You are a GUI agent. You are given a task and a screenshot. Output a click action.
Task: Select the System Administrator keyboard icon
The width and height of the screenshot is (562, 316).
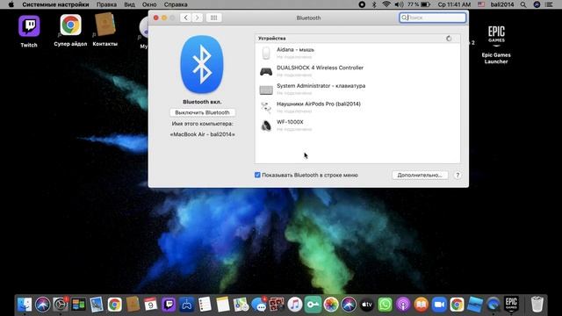point(266,90)
